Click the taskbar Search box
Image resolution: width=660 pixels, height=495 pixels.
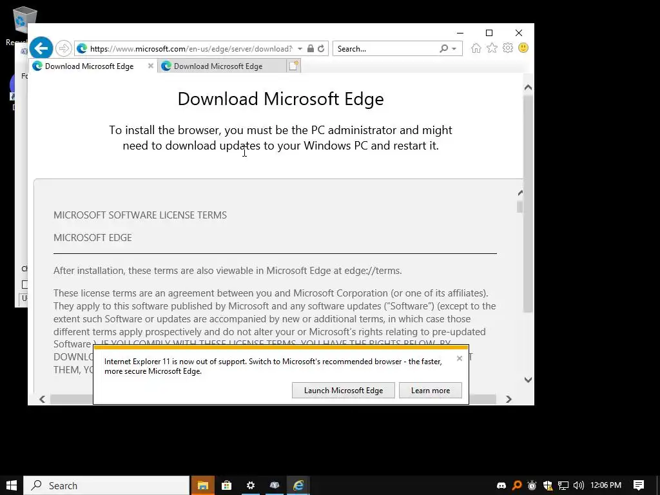click(106, 485)
